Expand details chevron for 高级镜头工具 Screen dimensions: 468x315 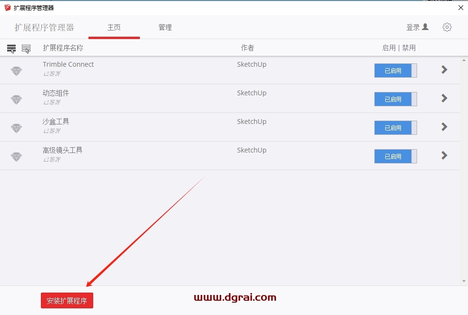click(x=444, y=155)
